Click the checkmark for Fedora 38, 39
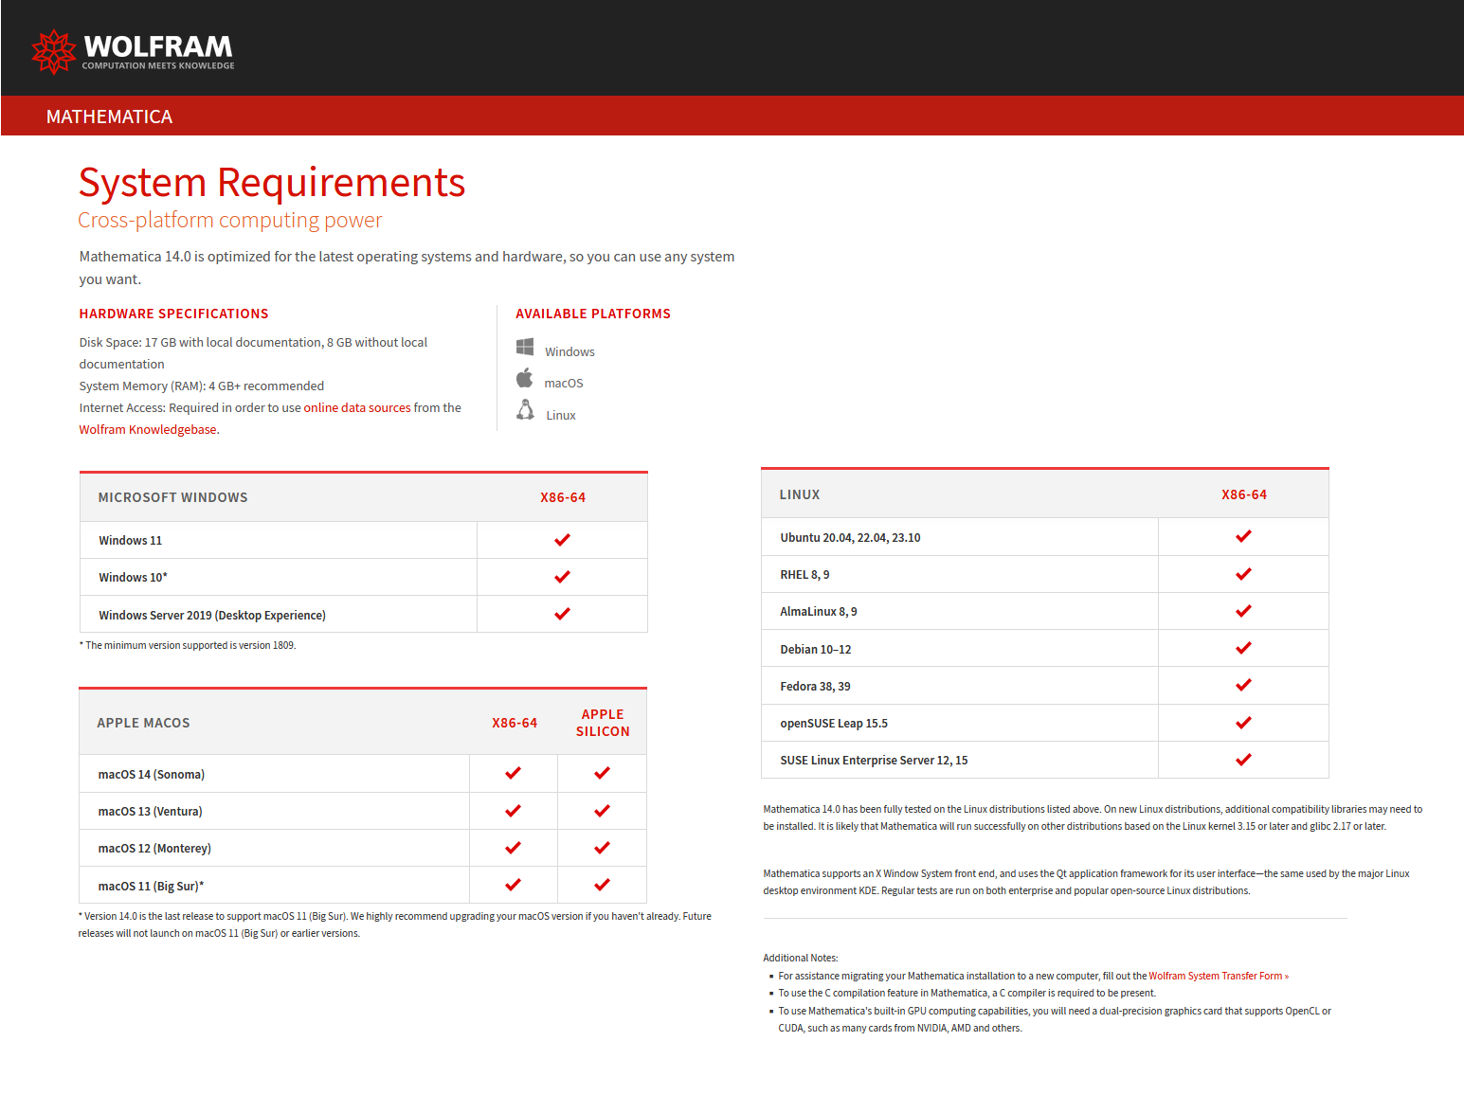1464x1095 pixels. [x=1243, y=685]
